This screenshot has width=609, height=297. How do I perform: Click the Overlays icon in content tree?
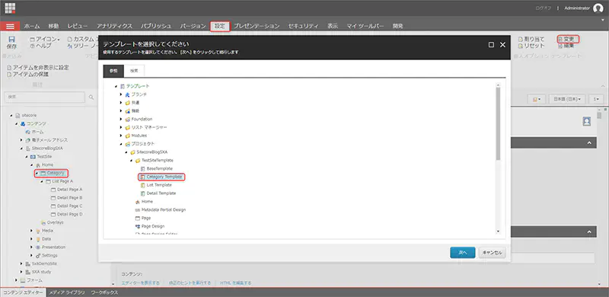click(43, 222)
